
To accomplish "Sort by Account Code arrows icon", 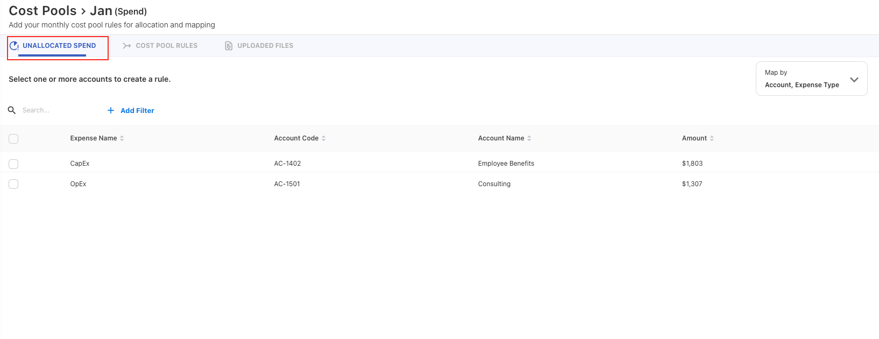I will [x=324, y=138].
